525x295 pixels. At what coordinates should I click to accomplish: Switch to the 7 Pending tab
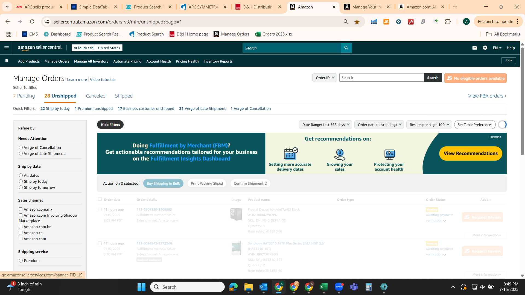coord(24,96)
